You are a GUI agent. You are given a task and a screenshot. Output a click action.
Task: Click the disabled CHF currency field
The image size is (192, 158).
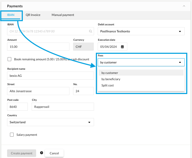(83, 47)
